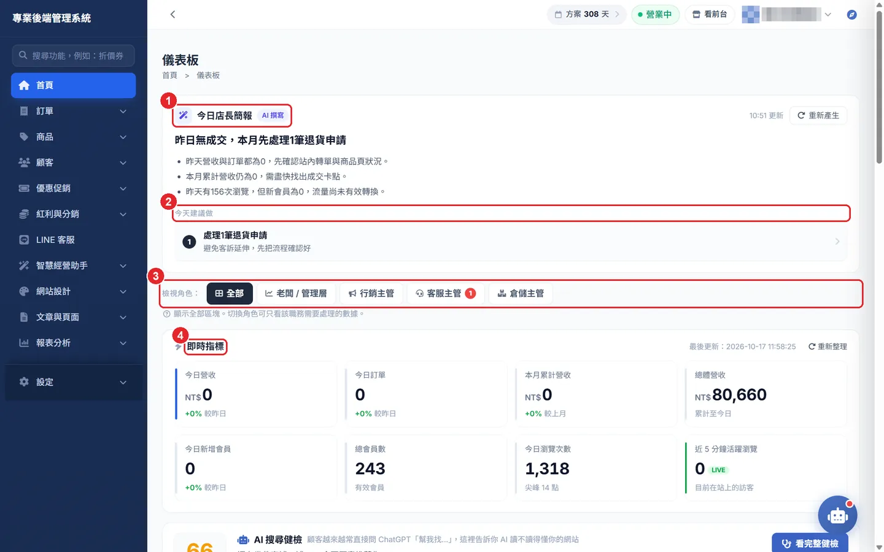This screenshot has height=552, width=884.
Task: Click the 網站設計 palette icon
Action: pyautogui.click(x=24, y=291)
